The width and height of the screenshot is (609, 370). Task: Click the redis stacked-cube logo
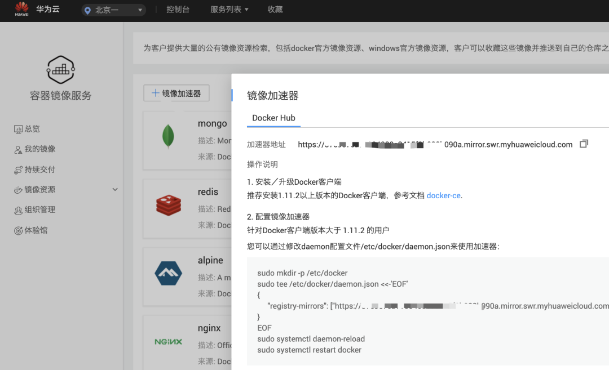click(x=169, y=205)
